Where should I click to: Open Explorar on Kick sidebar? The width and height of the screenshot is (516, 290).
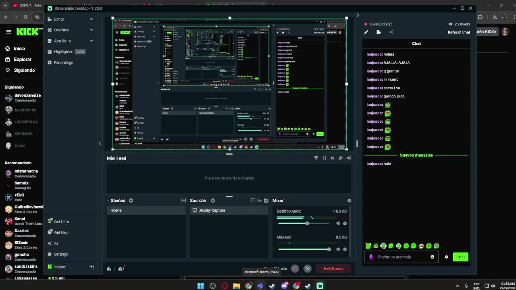(x=23, y=60)
